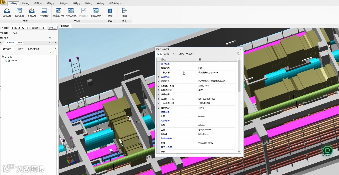This screenshot has width=339, height=175.
Task: Click the 更多 button beside the project name
Action: pyautogui.click(x=53, y=28)
